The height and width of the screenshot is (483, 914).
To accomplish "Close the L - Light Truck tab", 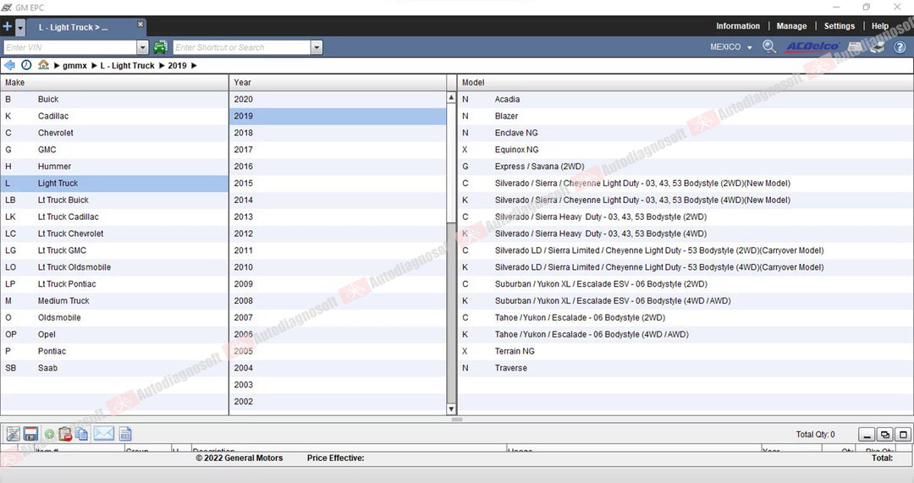I will [x=140, y=25].
